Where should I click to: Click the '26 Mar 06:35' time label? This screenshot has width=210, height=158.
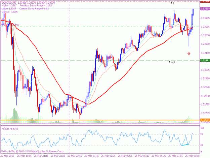pos(159,156)
